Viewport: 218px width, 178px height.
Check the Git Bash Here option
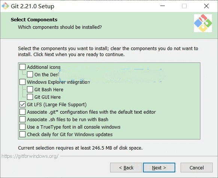pos(30,89)
